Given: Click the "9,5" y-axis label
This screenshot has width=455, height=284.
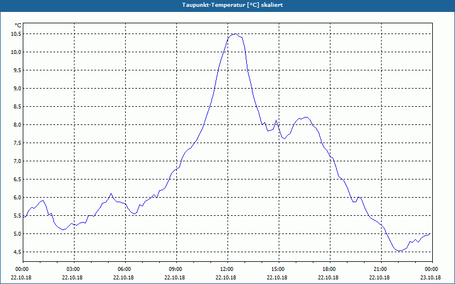Looking at the screenshot, I should (x=17, y=70).
